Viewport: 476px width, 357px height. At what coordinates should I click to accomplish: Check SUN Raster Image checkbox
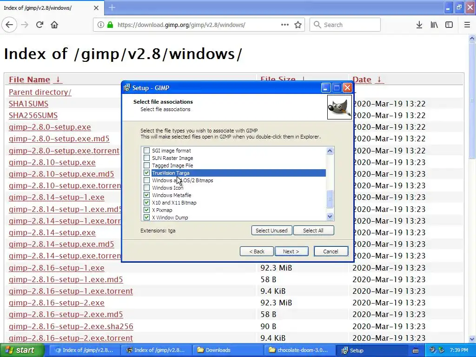(x=146, y=158)
